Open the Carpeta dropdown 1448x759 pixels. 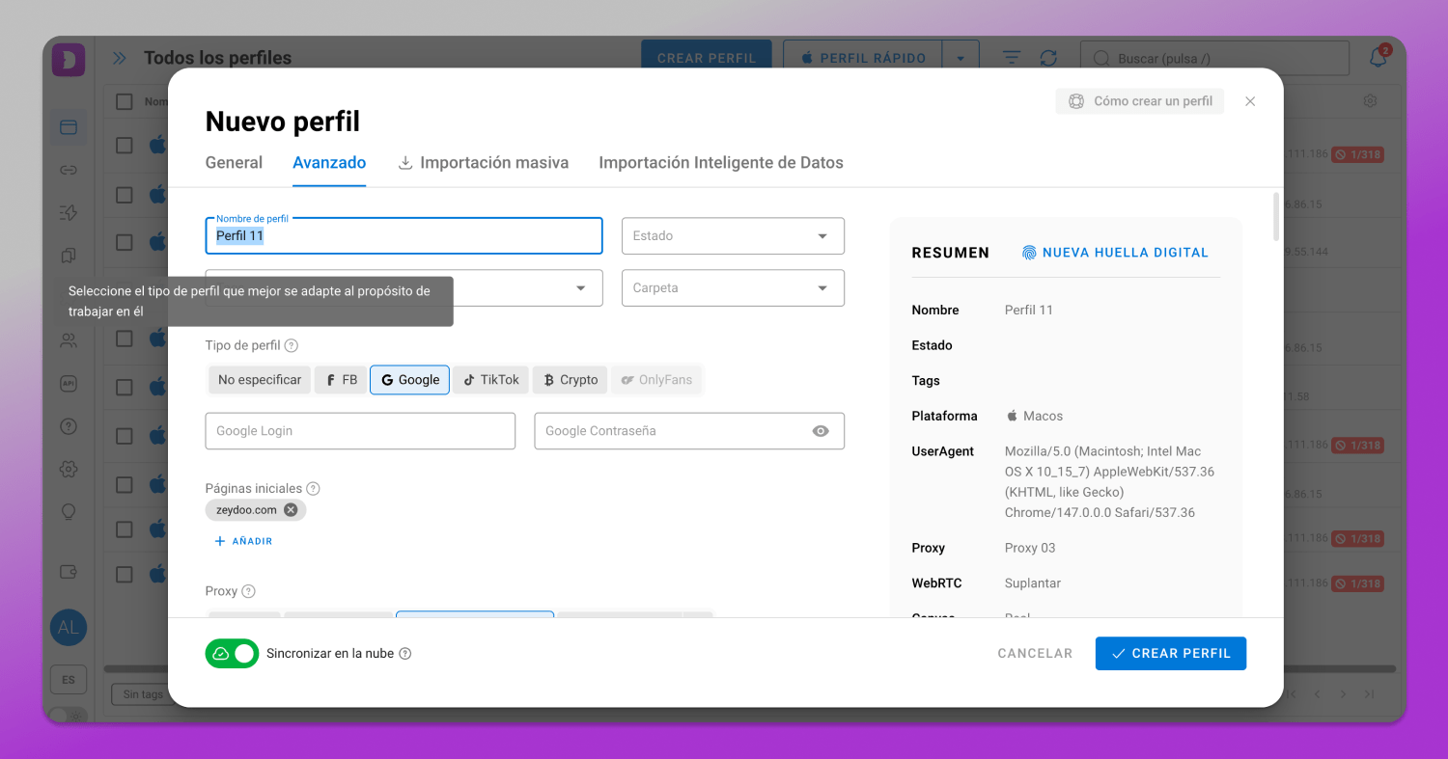pos(733,288)
